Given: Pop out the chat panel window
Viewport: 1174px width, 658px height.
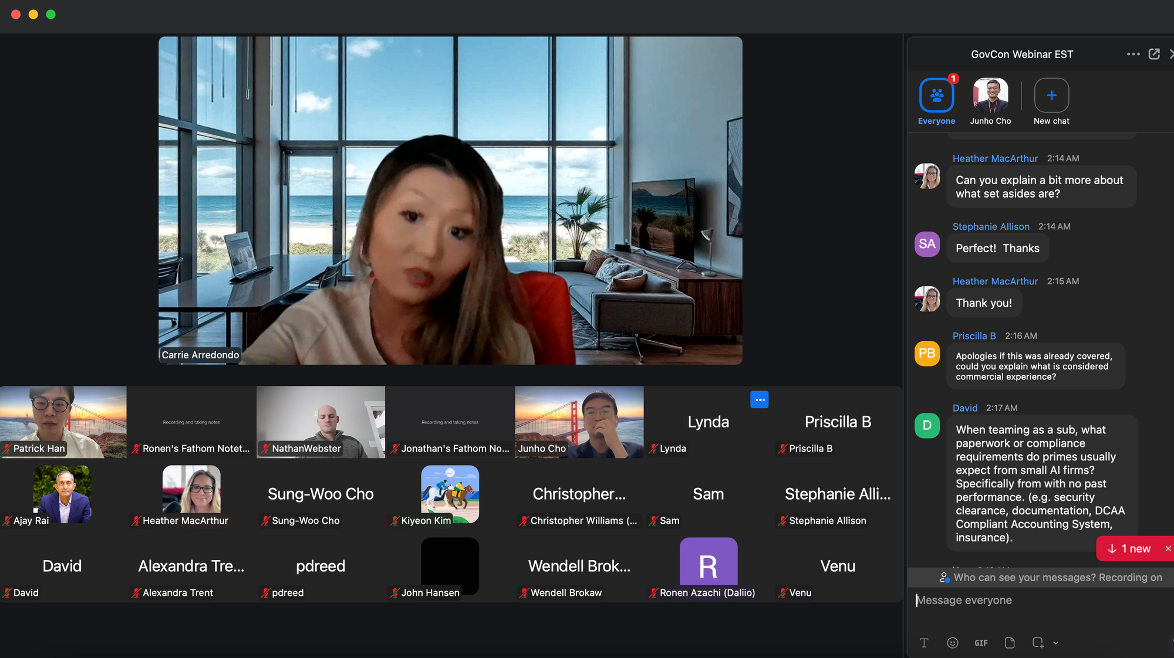Looking at the screenshot, I should click(x=1154, y=54).
